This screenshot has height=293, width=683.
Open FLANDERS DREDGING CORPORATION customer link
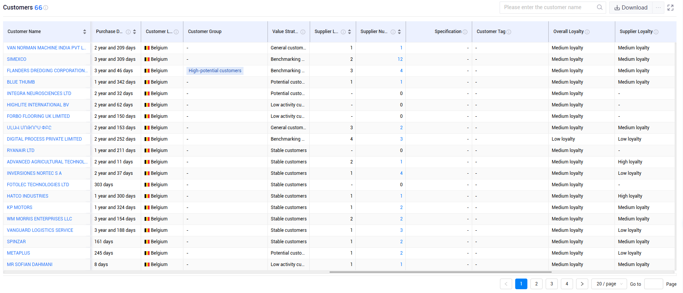[x=47, y=71]
